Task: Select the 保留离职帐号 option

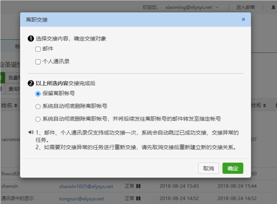Action: click(x=37, y=93)
